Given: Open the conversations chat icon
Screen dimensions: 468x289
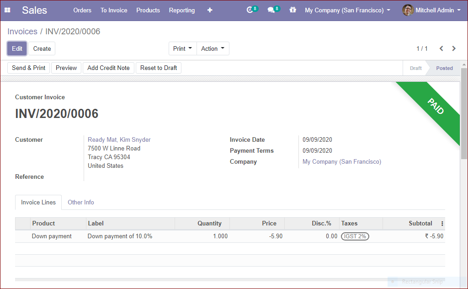Looking at the screenshot, I should (x=271, y=10).
